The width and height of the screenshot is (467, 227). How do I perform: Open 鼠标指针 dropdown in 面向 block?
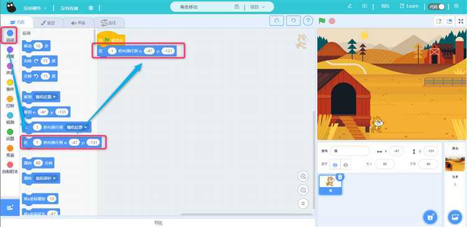point(46,178)
